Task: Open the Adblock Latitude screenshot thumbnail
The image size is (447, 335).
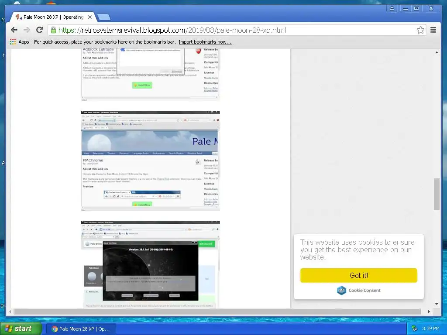Action: click(151, 75)
